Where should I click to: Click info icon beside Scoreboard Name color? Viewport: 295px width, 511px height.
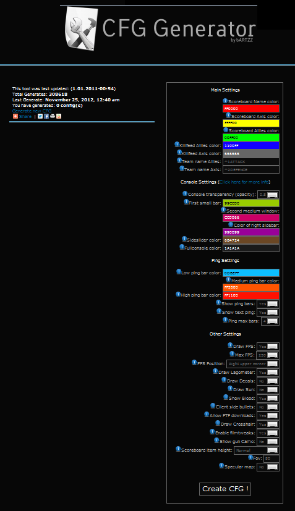(225, 101)
